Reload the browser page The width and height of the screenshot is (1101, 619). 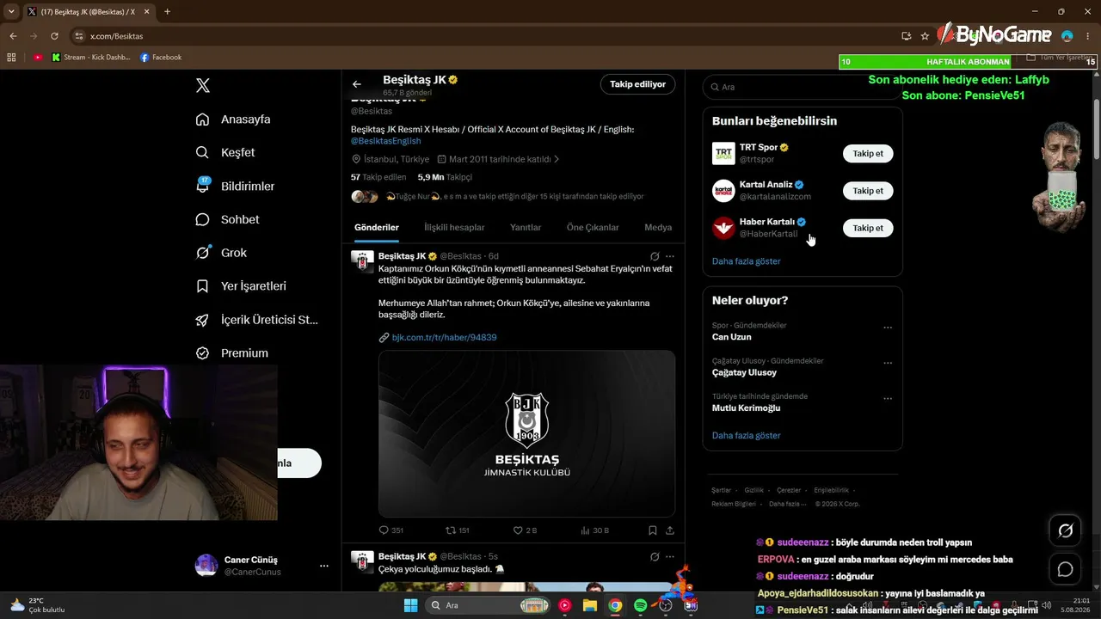54,36
